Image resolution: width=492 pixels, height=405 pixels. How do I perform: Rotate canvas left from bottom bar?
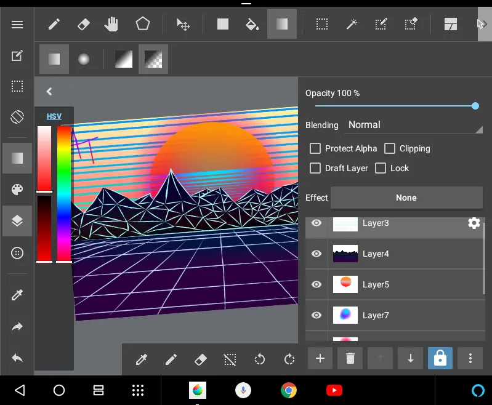(259, 359)
